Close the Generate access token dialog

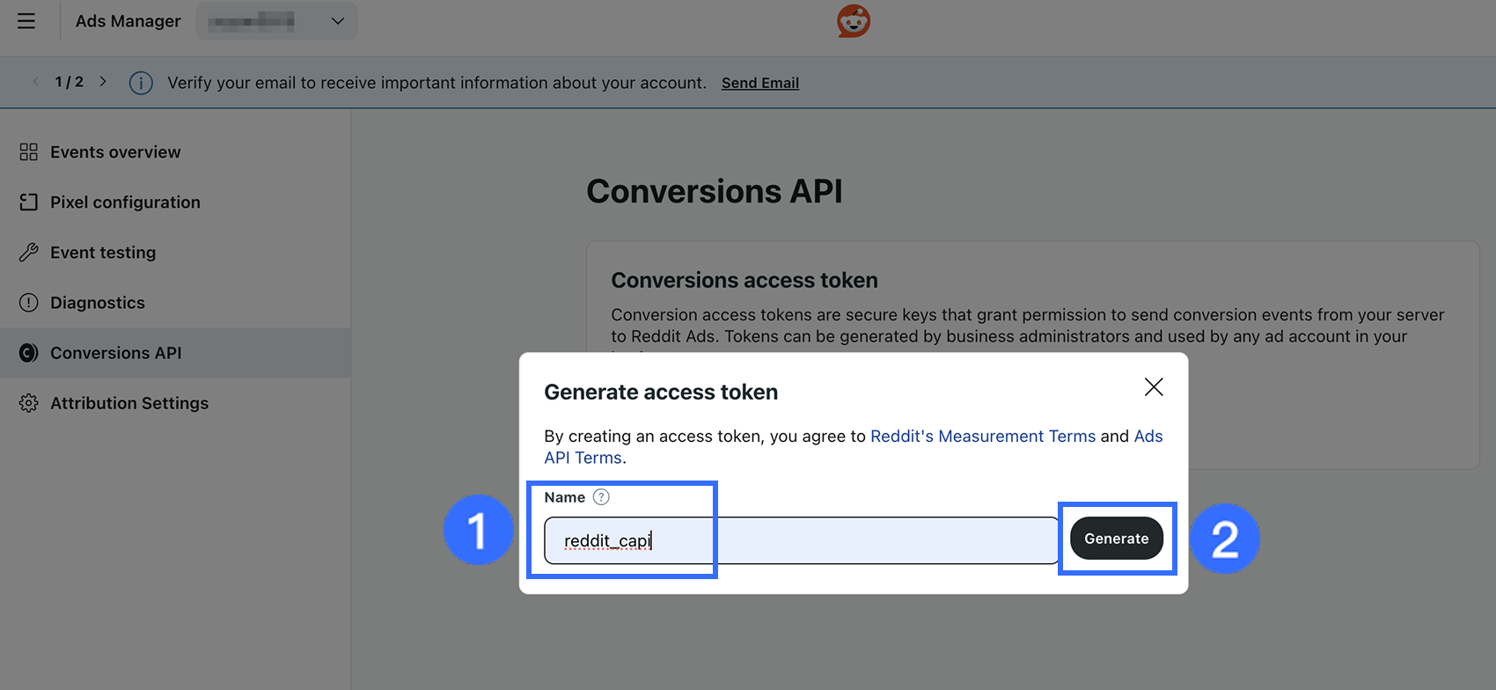[x=1153, y=387]
